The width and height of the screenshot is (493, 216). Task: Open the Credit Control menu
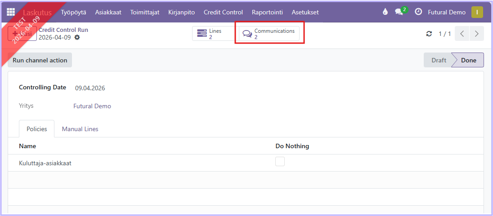click(223, 12)
